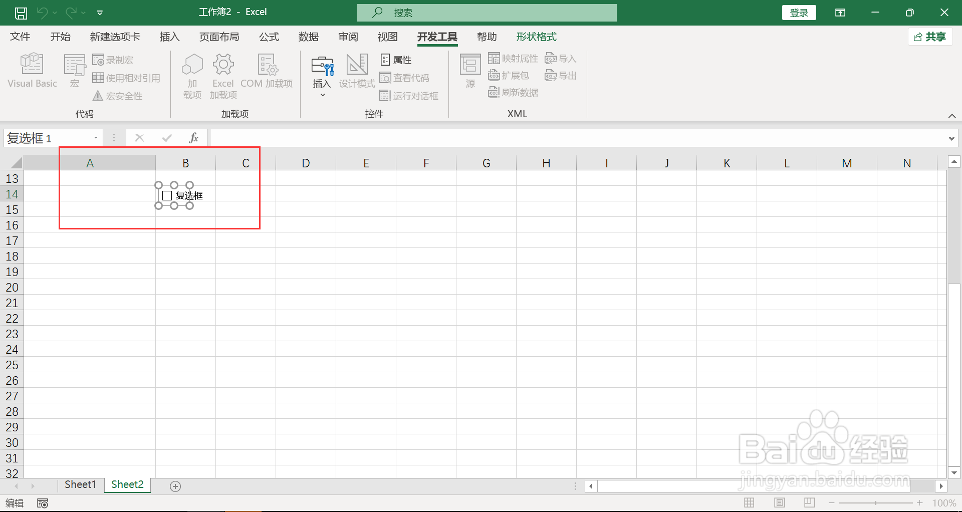Viewport: 962px width, 512px height.
Task: Switch to the 帮助 tab
Action: [487, 37]
